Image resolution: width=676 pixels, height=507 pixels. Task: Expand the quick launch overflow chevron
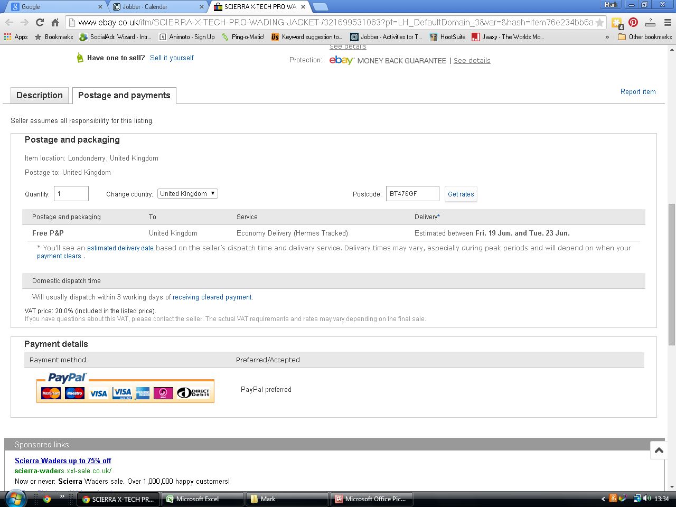click(x=62, y=497)
